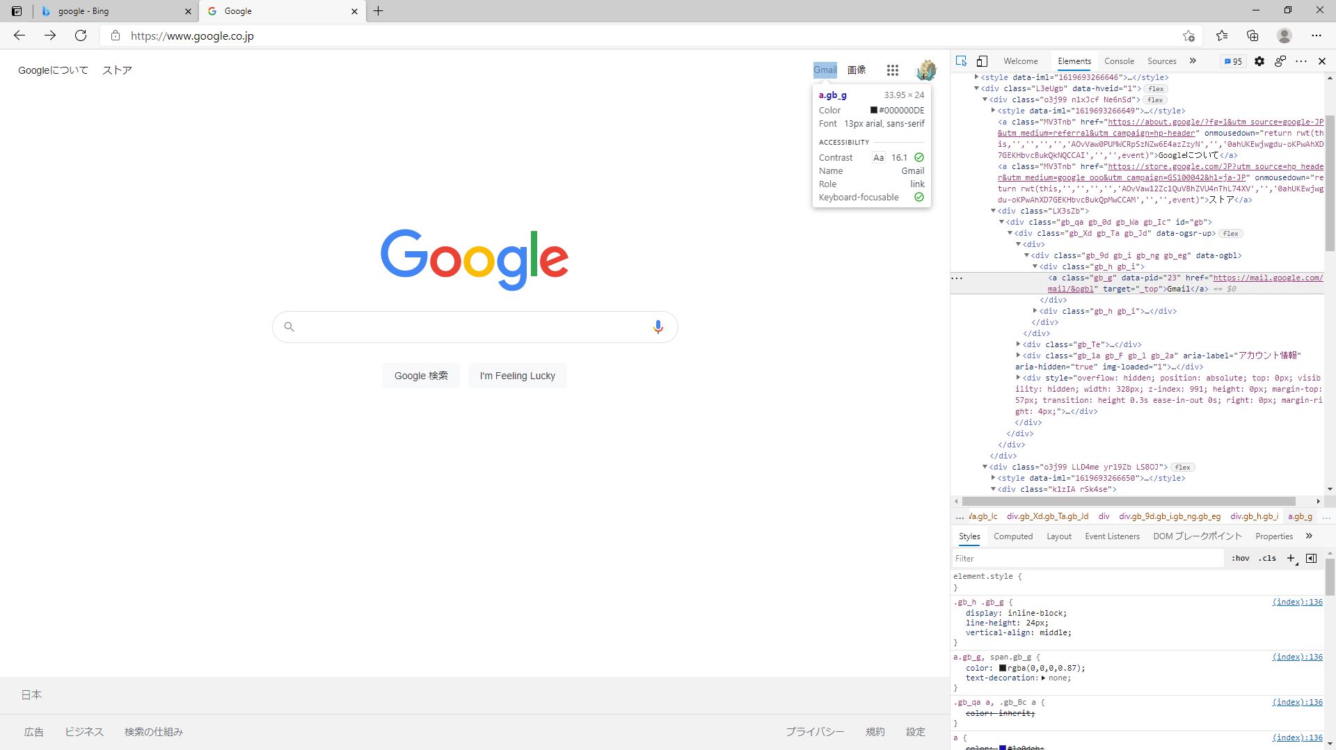
Task: Click the browser back arrow
Action: 19,35
